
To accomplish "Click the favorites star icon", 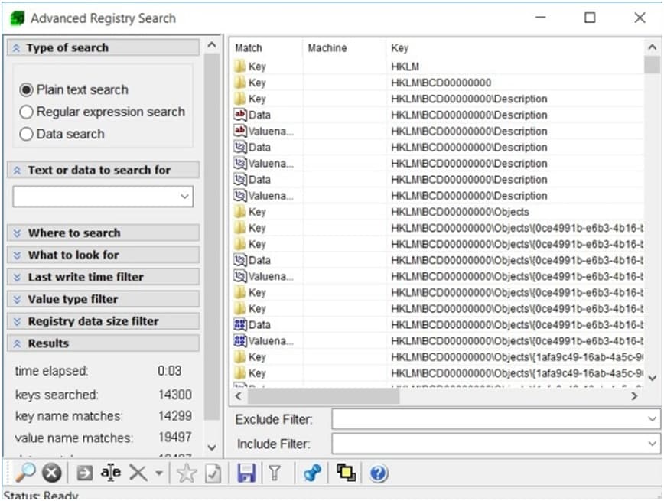I will (186, 472).
